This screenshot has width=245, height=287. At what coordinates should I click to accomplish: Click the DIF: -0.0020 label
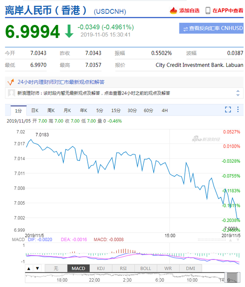tap(40, 240)
